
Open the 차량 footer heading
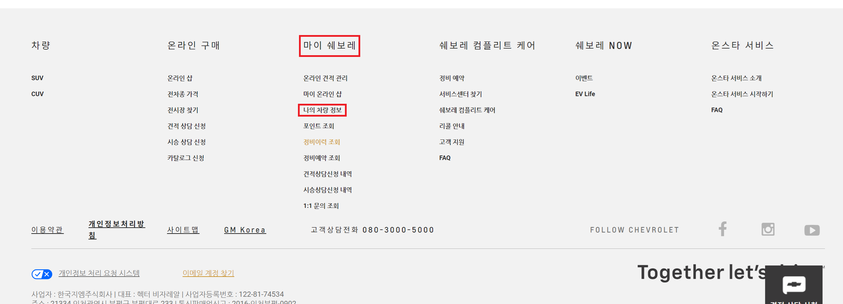[41, 45]
